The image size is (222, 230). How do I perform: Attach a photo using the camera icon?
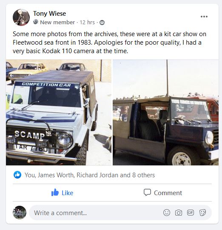tap(179, 213)
